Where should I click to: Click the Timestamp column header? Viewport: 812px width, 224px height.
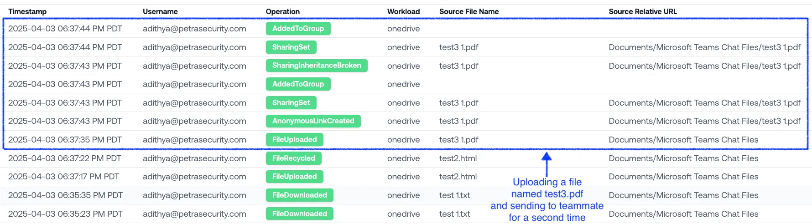[x=27, y=11]
